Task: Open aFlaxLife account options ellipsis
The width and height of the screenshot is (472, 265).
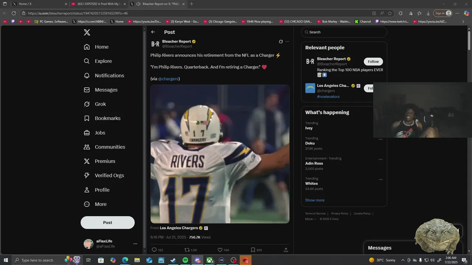Action: click(135, 244)
